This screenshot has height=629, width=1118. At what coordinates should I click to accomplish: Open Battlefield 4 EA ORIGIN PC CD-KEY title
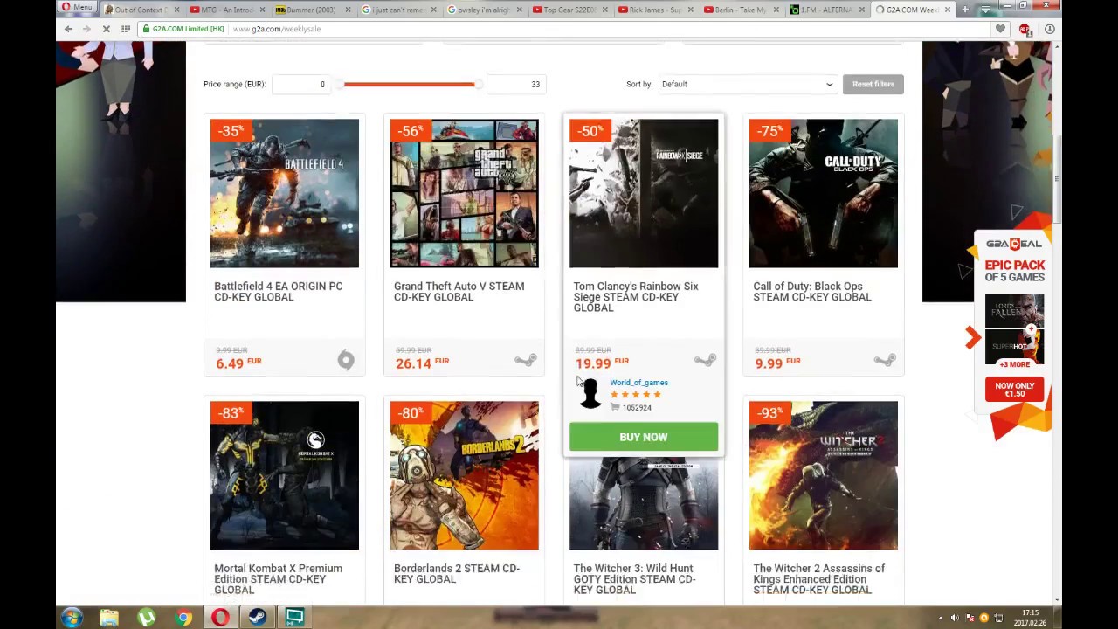278,291
